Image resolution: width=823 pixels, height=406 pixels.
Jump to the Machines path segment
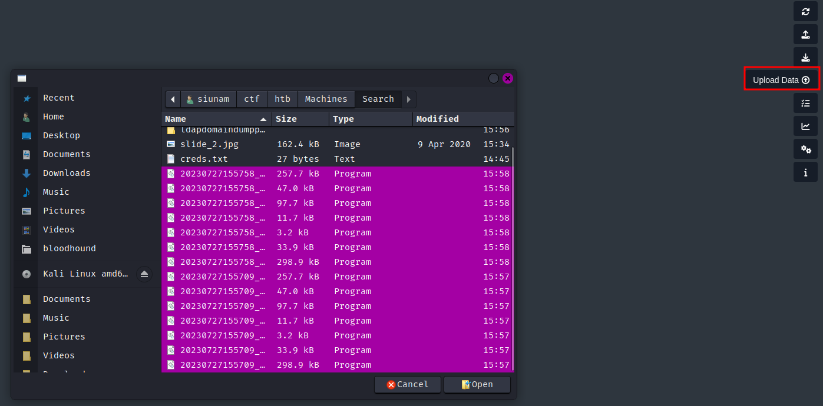click(326, 99)
